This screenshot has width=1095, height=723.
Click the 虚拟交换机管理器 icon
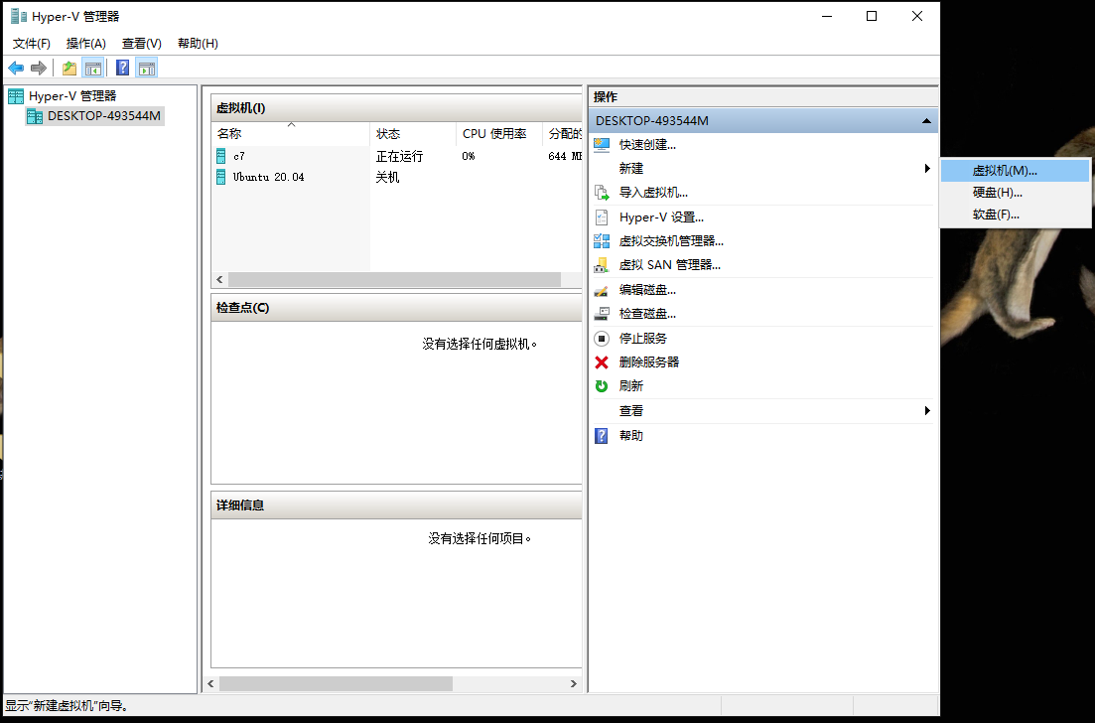coord(602,241)
